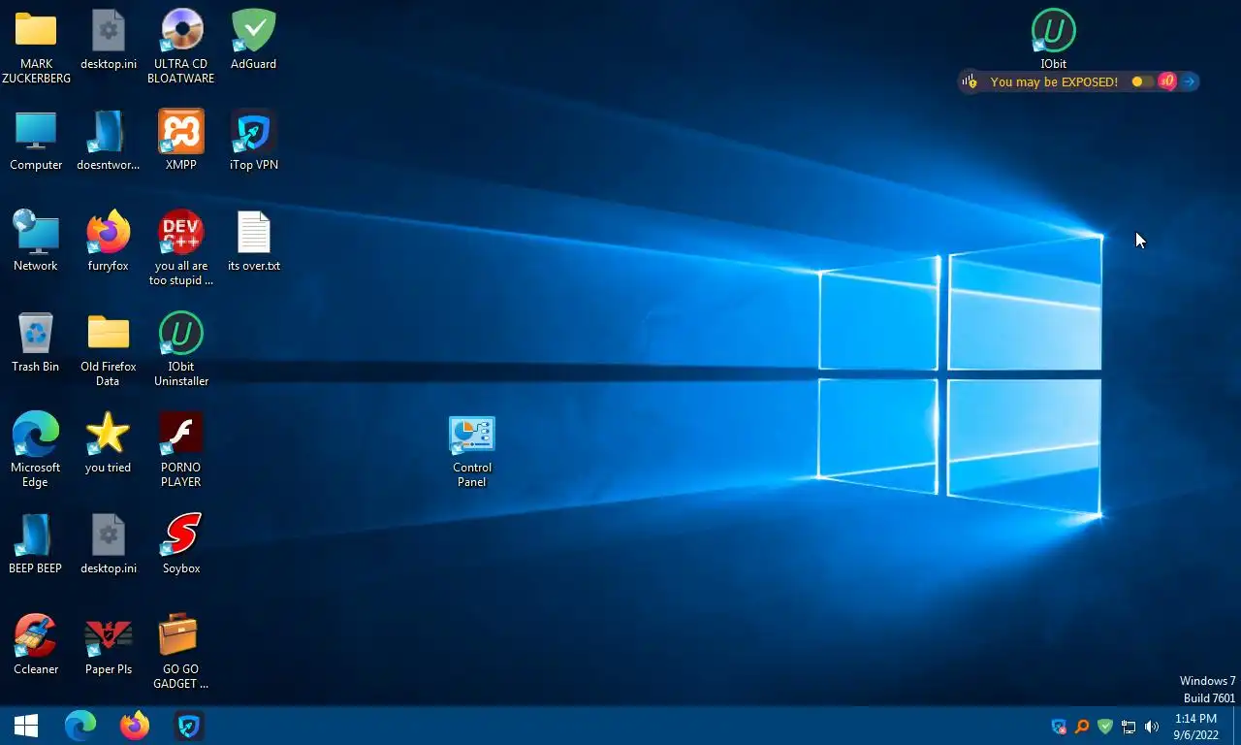Open the Windows Start menu

pyautogui.click(x=26, y=726)
